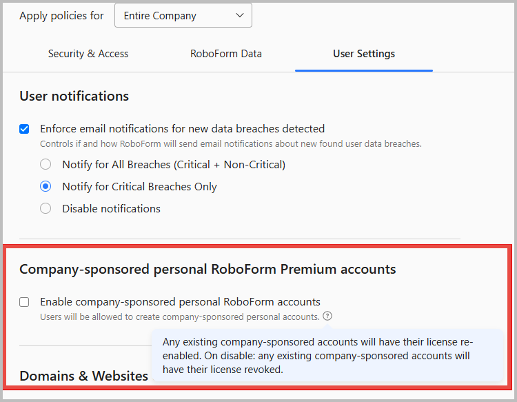Viewport: 517px width, 402px height.
Task: Select the Disable notifications radio button
Action: coord(45,209)
